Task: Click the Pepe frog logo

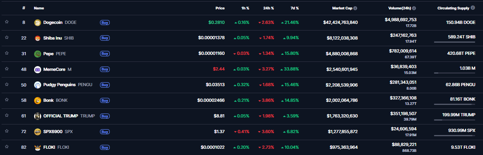Action: point(38,54)
